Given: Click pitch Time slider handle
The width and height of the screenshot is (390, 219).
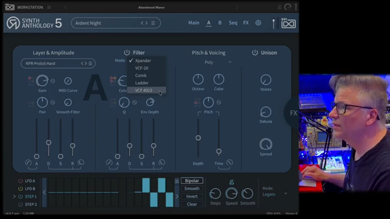Looking at the screenshot, I should tap(219, 151).
